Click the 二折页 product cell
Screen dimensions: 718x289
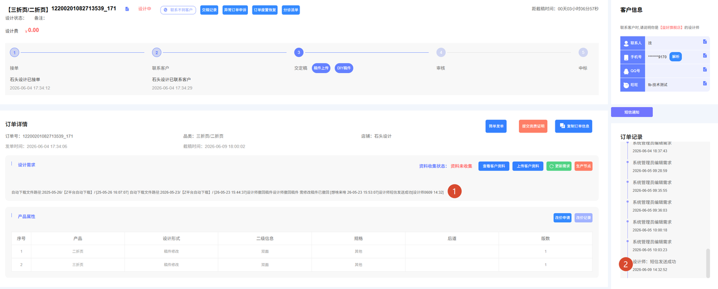point(77,251)
